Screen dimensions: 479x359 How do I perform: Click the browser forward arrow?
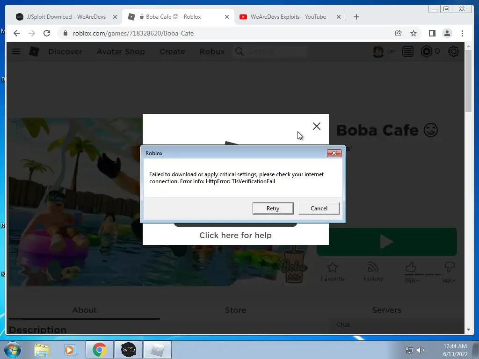tap(32, 33)
